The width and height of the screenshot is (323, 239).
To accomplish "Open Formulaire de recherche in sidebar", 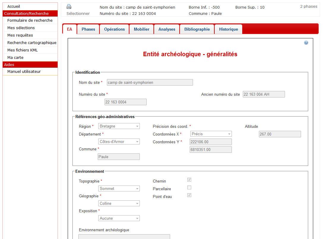I will [x=30, y=21].
